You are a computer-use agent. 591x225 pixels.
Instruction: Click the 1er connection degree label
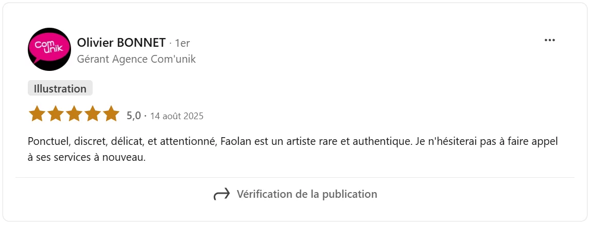182,43
